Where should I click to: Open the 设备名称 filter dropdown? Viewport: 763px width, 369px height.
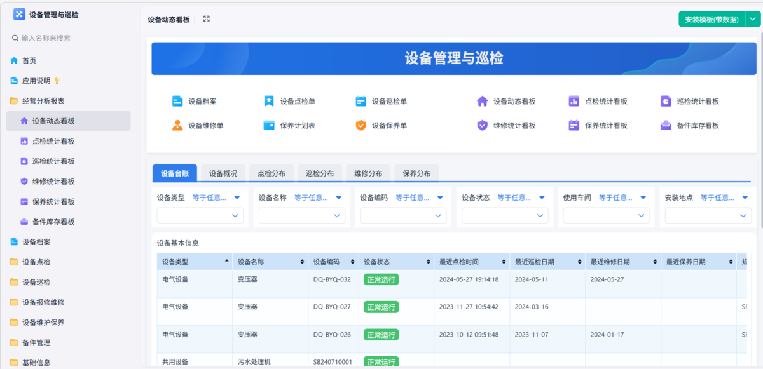click(x=301, y=215)
